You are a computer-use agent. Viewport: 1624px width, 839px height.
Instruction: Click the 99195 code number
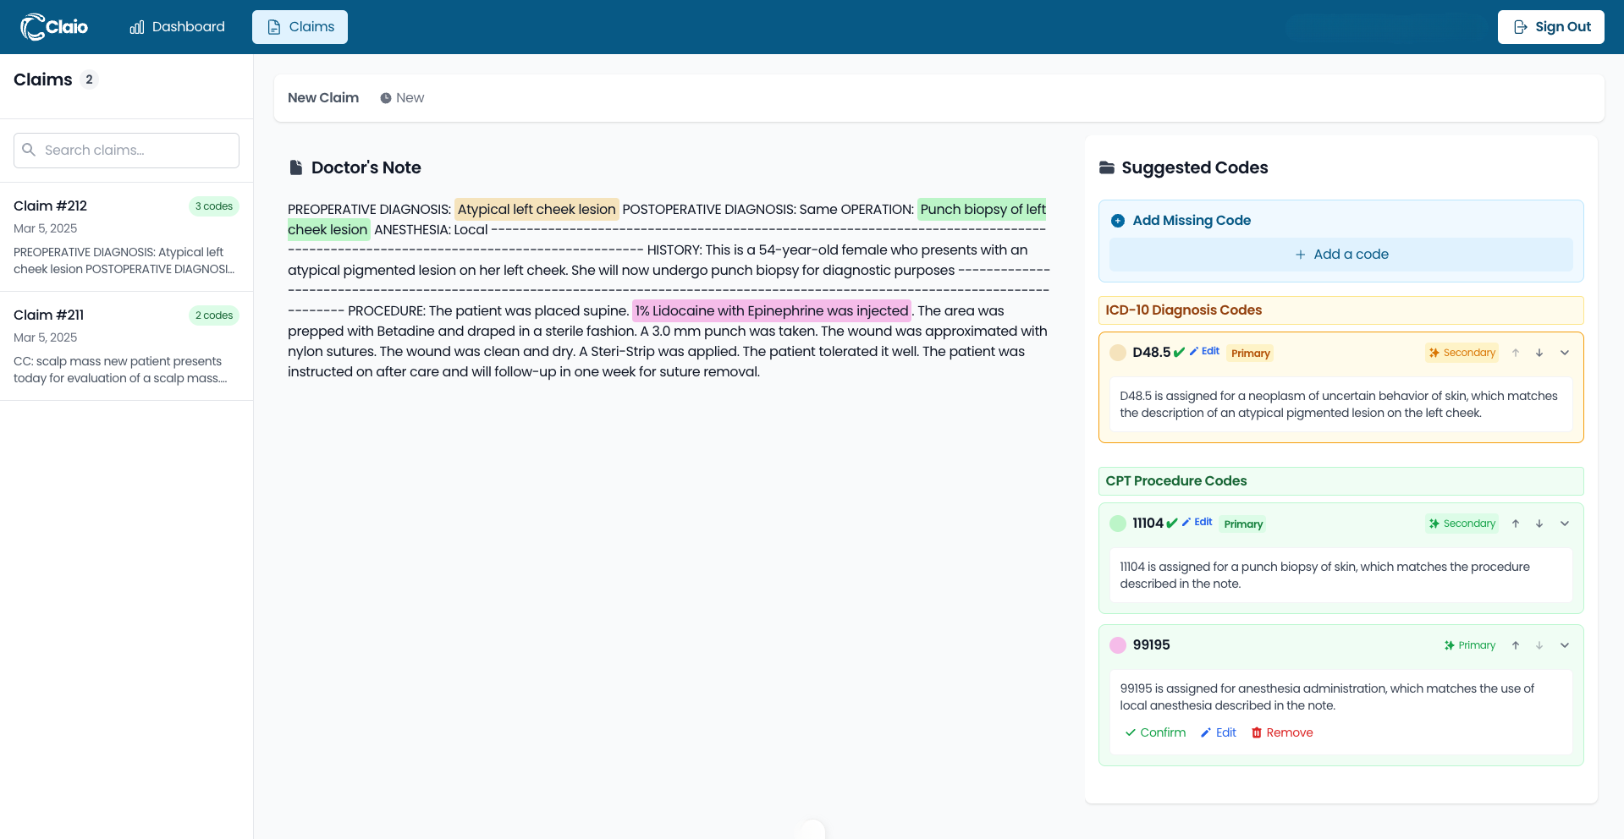pyautogui.click(x=1151, y=645)
